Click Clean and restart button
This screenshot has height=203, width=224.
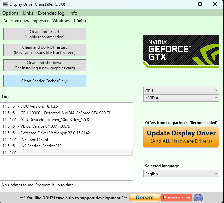(x=45, y=34)
